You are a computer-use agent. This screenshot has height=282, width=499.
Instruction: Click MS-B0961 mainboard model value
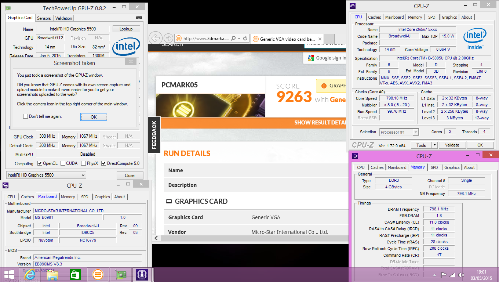pos(68,217)
